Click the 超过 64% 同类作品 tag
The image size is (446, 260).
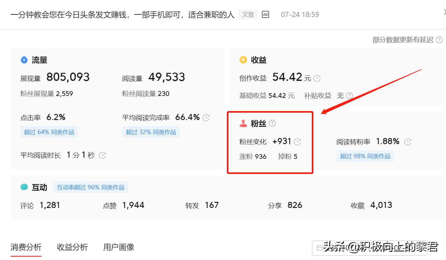click(49, 132)
